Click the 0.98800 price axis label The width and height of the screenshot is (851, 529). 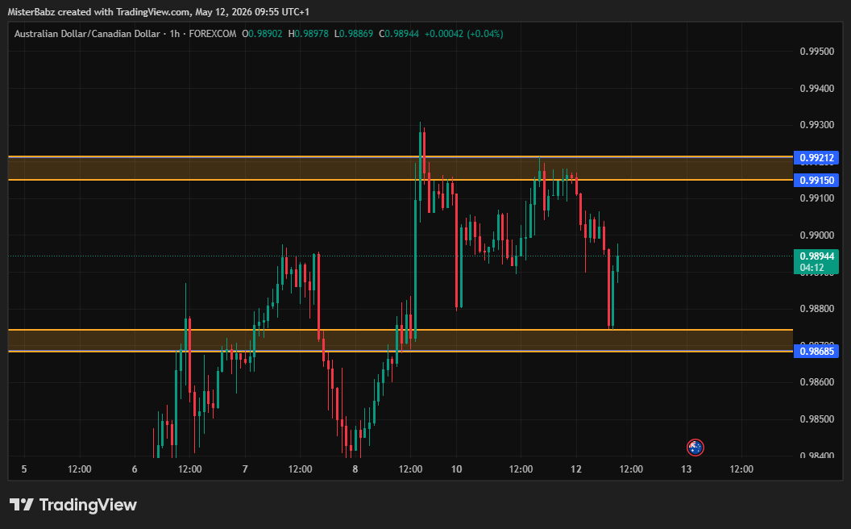tap(817, 309)
